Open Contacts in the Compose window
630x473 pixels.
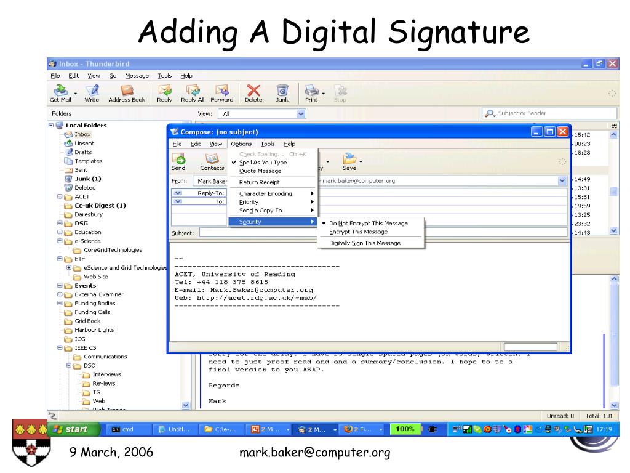coord(212,162)
